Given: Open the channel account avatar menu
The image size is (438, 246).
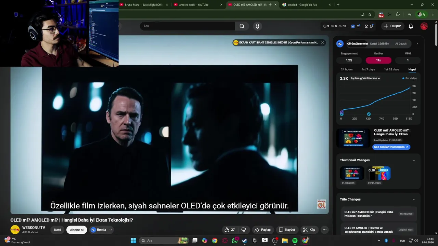Looking at the screenshot, I should [424, 26].
